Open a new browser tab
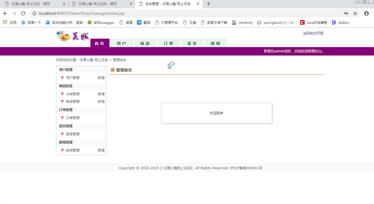The height and width of the screenshot is (204, 374). (208, 4)
